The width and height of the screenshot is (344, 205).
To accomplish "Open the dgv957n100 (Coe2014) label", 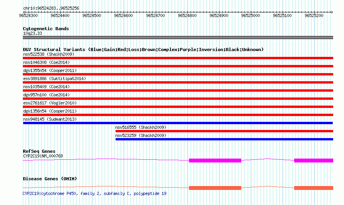I will [46, 95].
